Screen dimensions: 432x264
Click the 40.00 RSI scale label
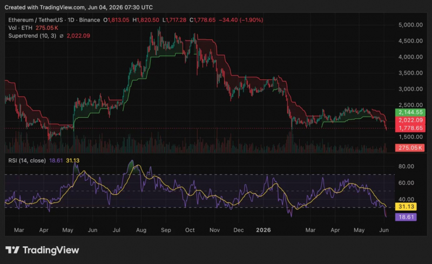tap(406, 199)
